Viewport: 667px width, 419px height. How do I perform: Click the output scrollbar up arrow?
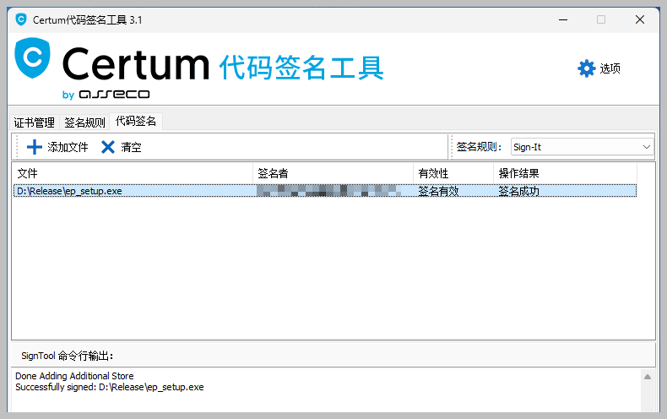[x=648, y=377]
